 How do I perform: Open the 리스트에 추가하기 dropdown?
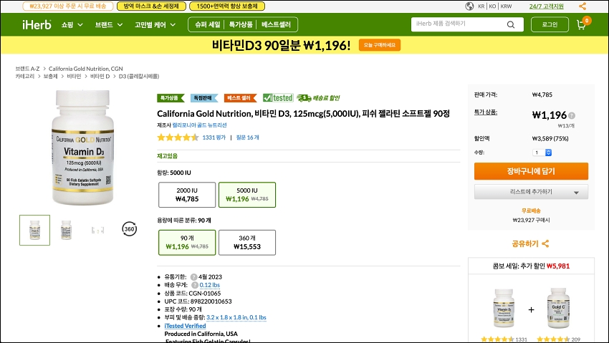coord(531,192)
